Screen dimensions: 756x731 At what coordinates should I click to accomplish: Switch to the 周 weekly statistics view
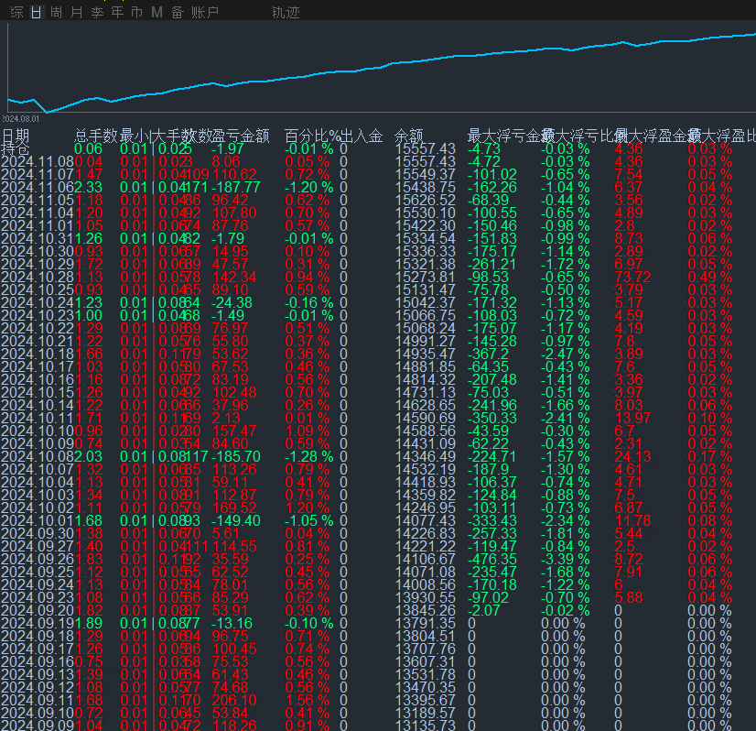[55, 13]
